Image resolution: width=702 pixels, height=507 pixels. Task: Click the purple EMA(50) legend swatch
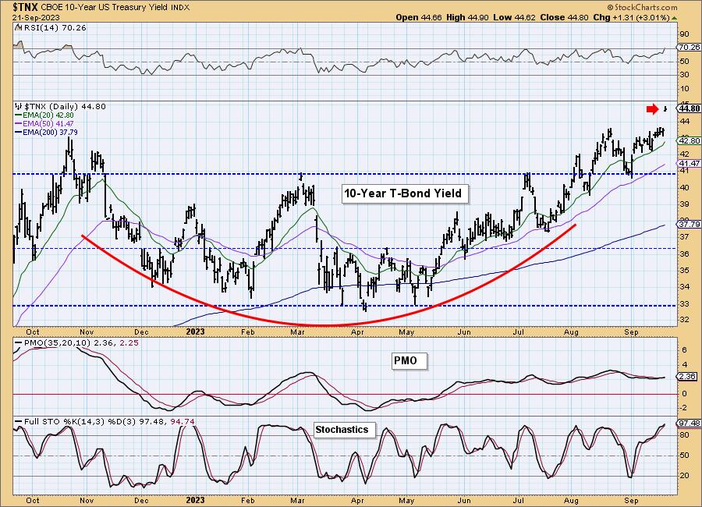point(19,123)
